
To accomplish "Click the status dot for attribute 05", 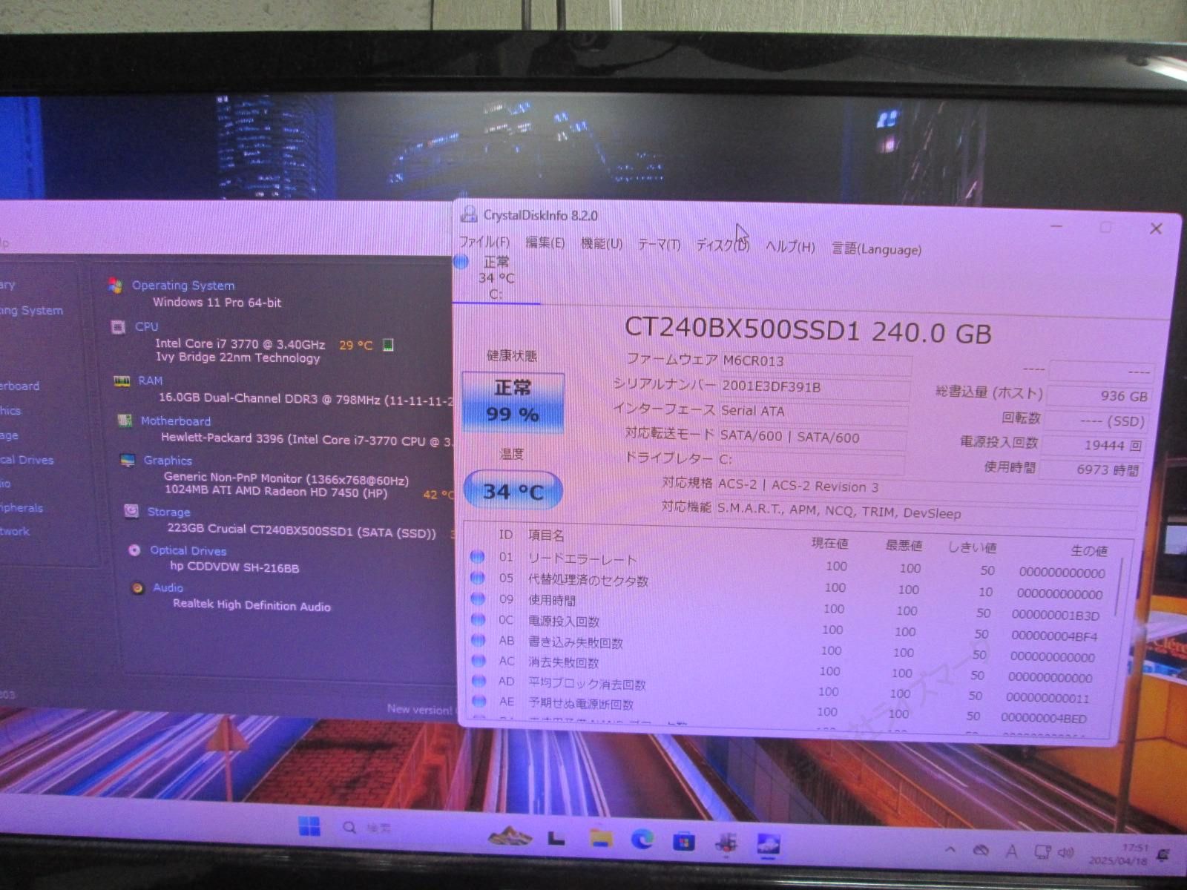I will 477,577.
